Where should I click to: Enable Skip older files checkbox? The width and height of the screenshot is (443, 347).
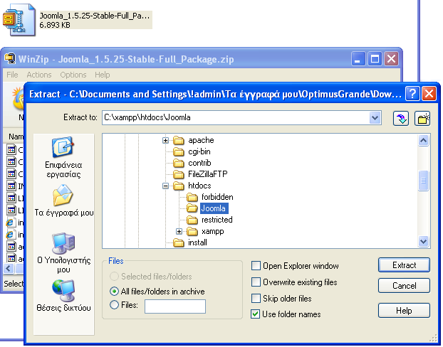click(256, 299)
